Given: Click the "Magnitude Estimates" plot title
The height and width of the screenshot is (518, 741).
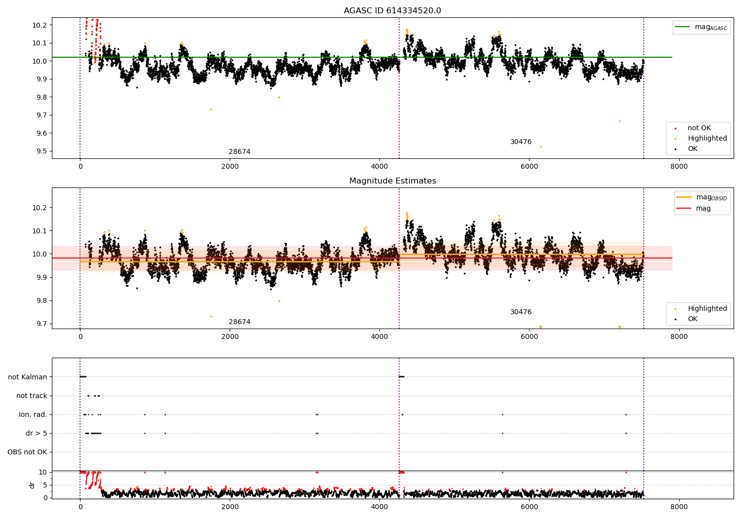Looking at the screenshot, I should click(392, 181).
